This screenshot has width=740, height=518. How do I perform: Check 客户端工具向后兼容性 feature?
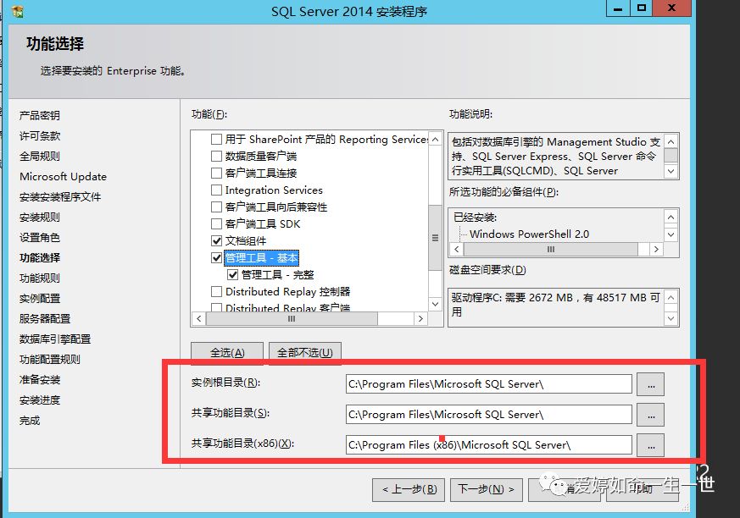click(x=216, y=207)
